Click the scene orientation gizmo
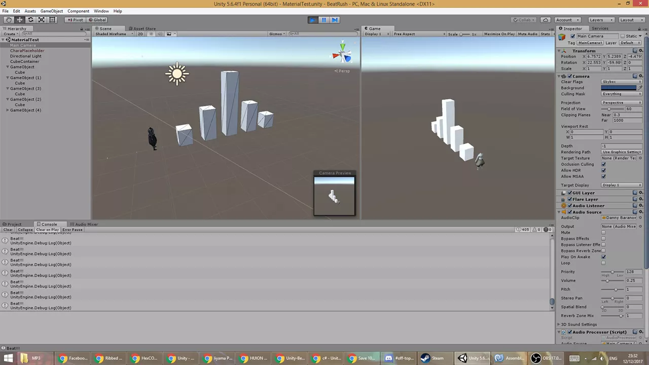 coord(342,54)
